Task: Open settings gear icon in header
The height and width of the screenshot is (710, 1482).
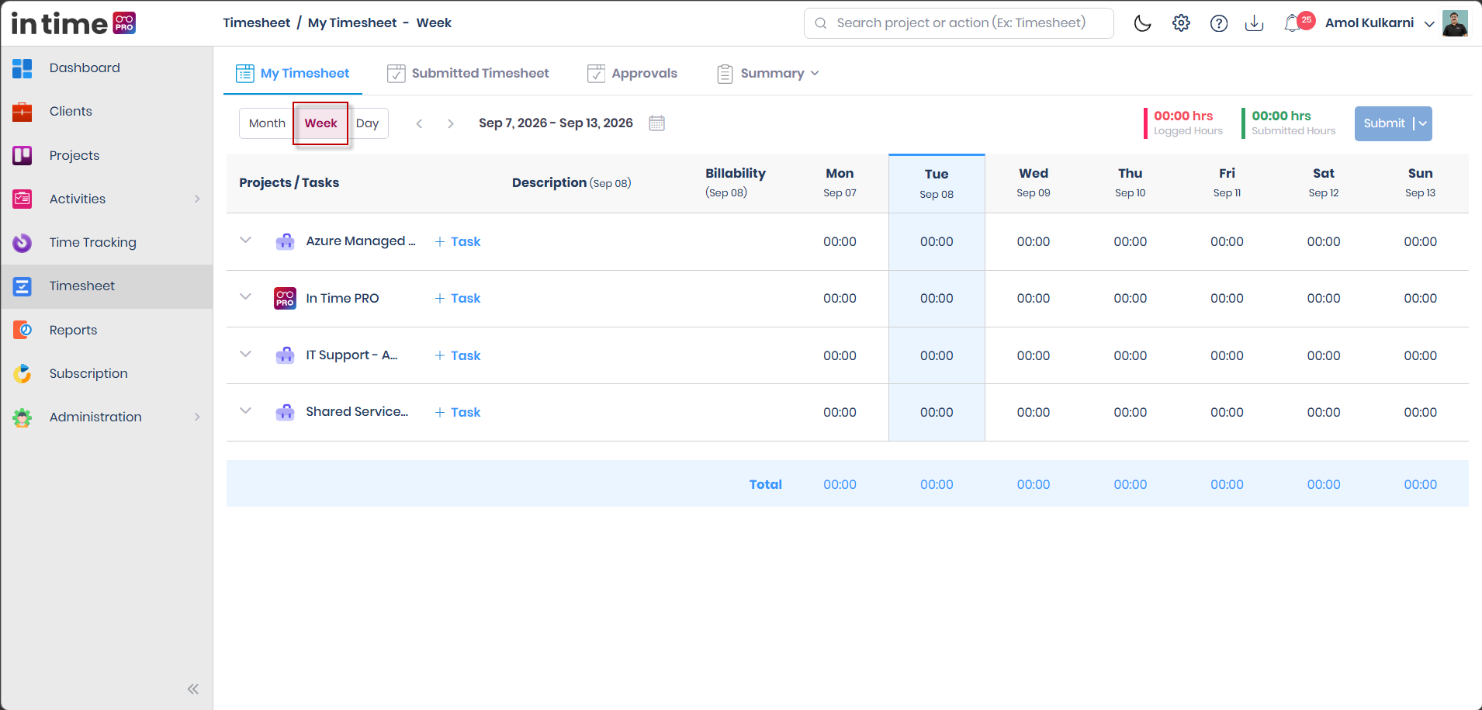Action: click(x=1181, y=23)
